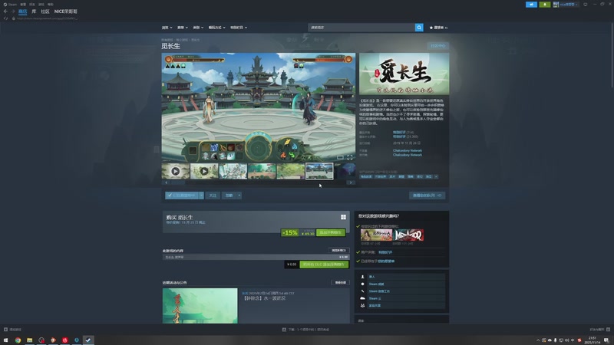The height and width of the screenshot is (345, 614).
Task: Play the first video thumbnail
Action: point(176,171)
